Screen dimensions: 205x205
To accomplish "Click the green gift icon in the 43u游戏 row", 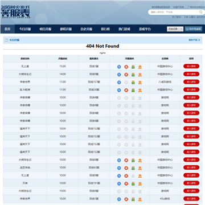I will 133,199.
